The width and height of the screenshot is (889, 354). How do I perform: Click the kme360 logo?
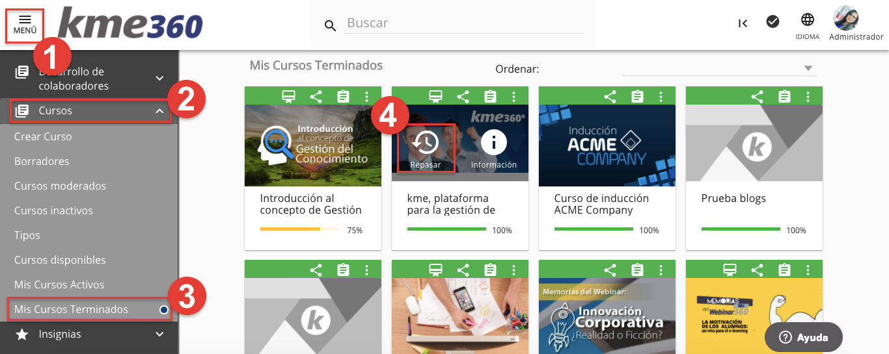(130, 25)
